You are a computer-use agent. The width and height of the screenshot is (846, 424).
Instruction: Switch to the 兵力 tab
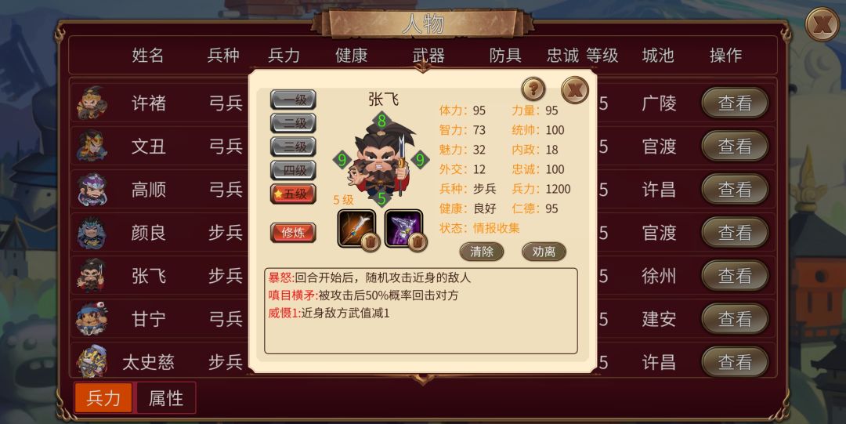pos(103,398)
